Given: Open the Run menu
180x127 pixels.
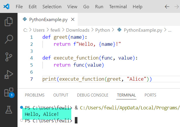Looking at the screenshot, I should 99,7.
